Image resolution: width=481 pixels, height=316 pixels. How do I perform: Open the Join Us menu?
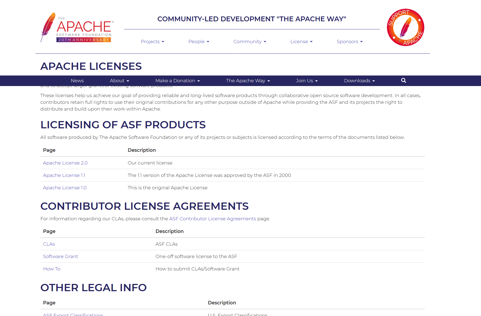[x=307, y=81]
